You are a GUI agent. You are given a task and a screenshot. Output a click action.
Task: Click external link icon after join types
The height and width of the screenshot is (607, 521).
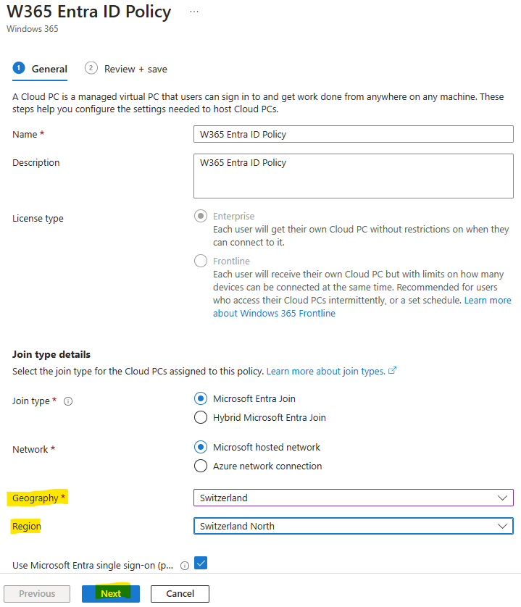tap(393, 370)
